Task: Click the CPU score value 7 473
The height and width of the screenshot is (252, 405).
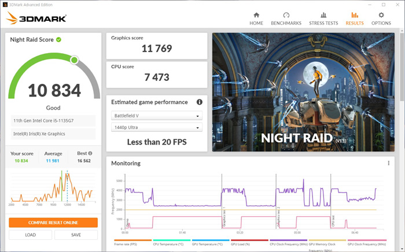Action: (157, 77)
